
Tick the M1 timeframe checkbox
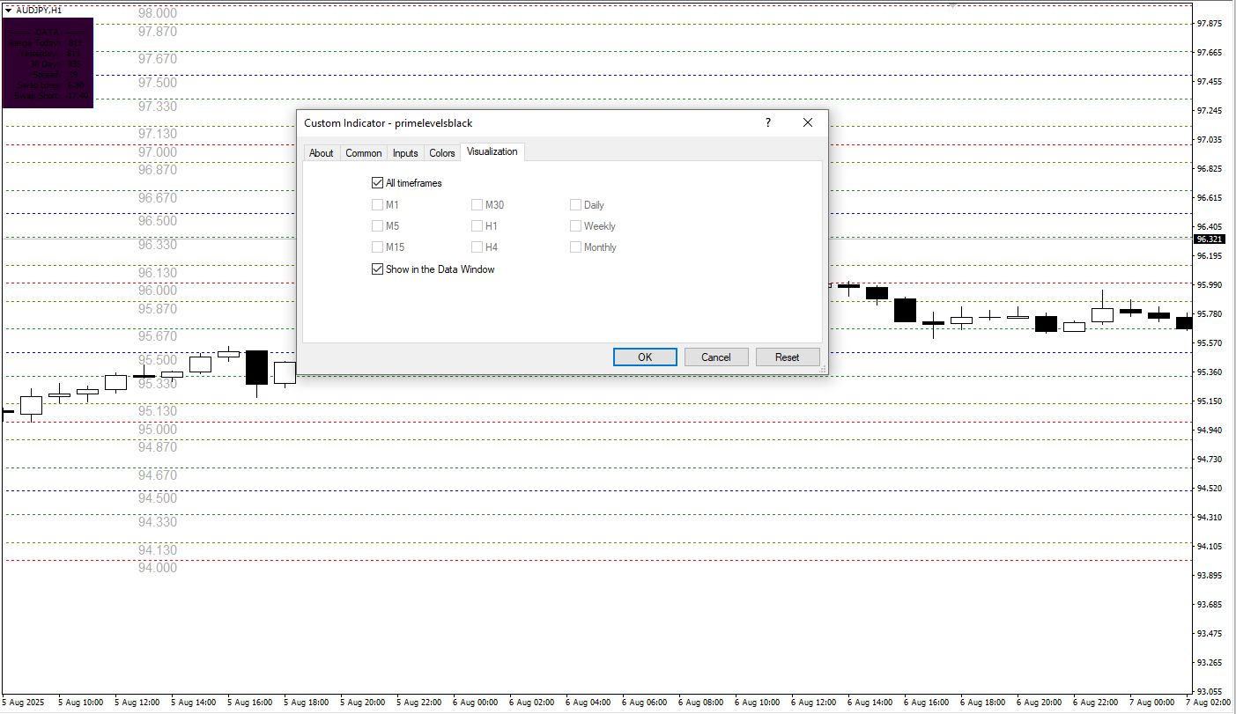378,205
